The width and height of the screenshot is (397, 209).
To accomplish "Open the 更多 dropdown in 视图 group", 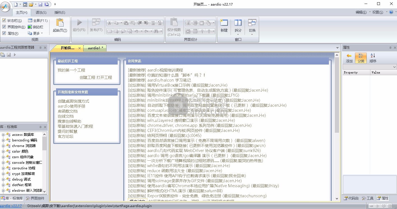I will coord(35,33).
